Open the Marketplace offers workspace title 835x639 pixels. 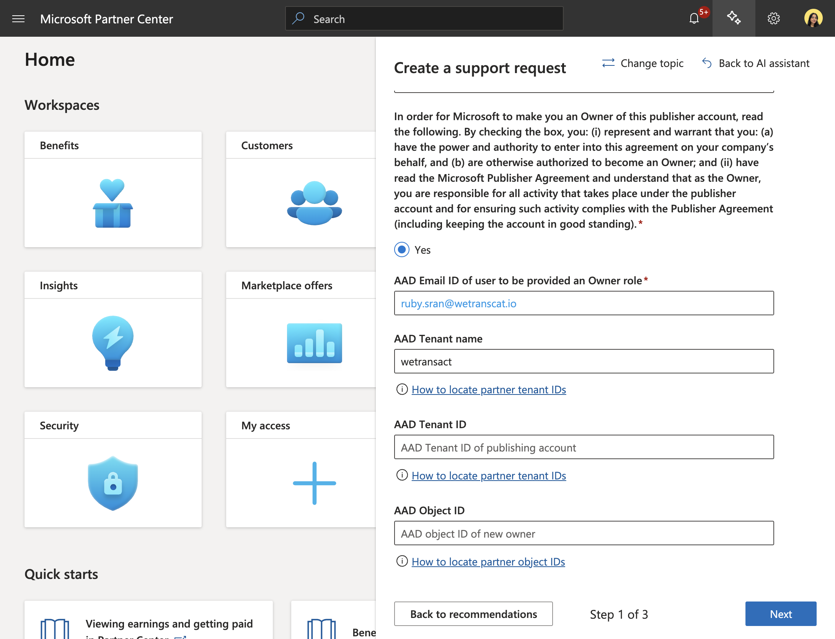(287, 285)
